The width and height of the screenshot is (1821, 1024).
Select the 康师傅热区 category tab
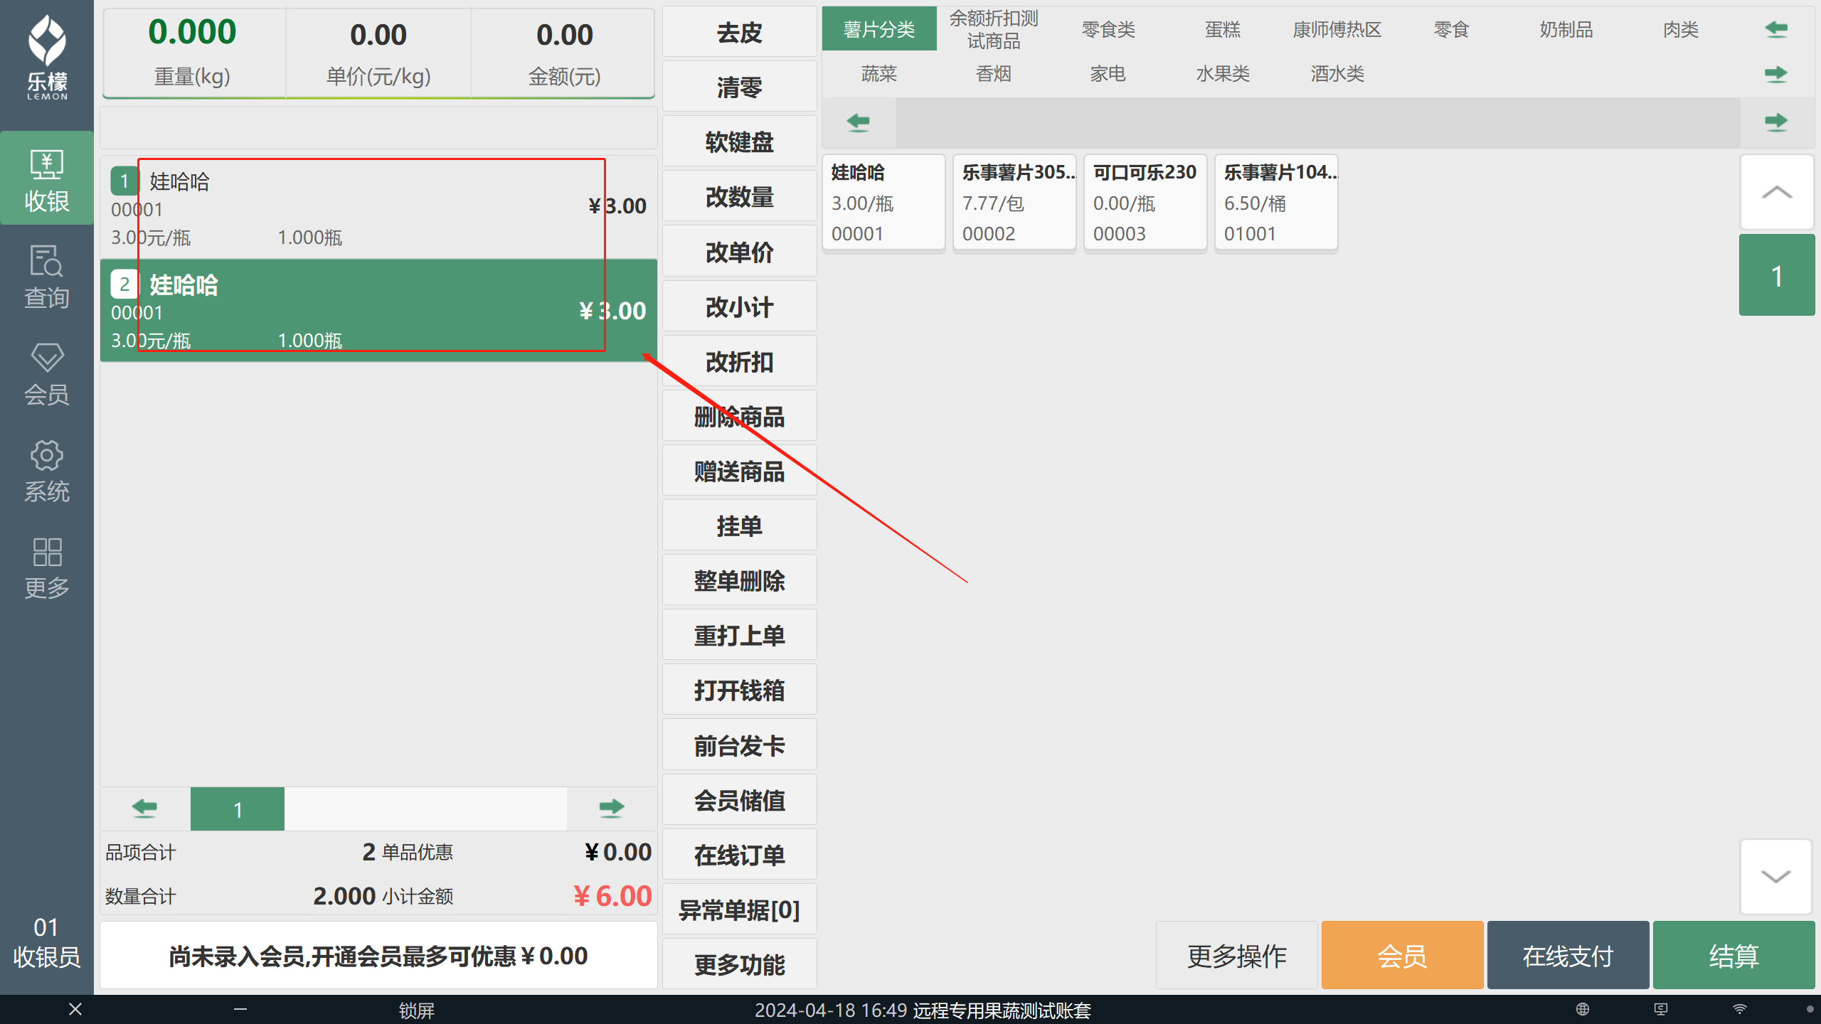(1337, 29)
